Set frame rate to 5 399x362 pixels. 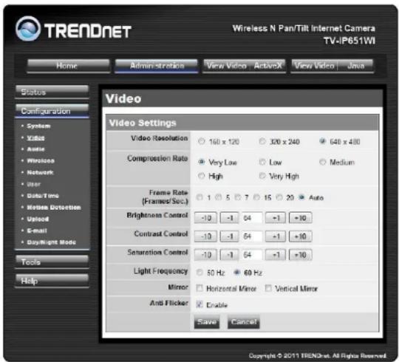218,197
